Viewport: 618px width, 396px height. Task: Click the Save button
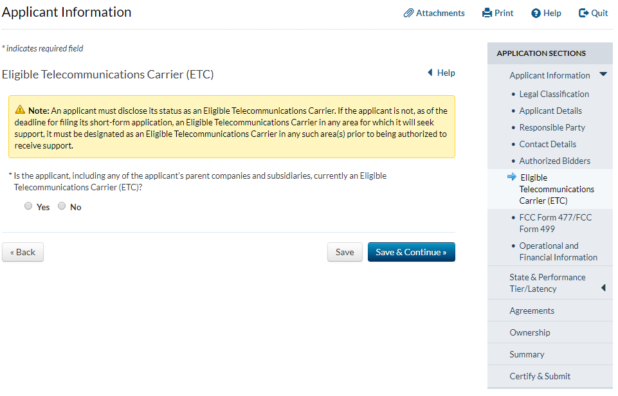click(345, 252)
